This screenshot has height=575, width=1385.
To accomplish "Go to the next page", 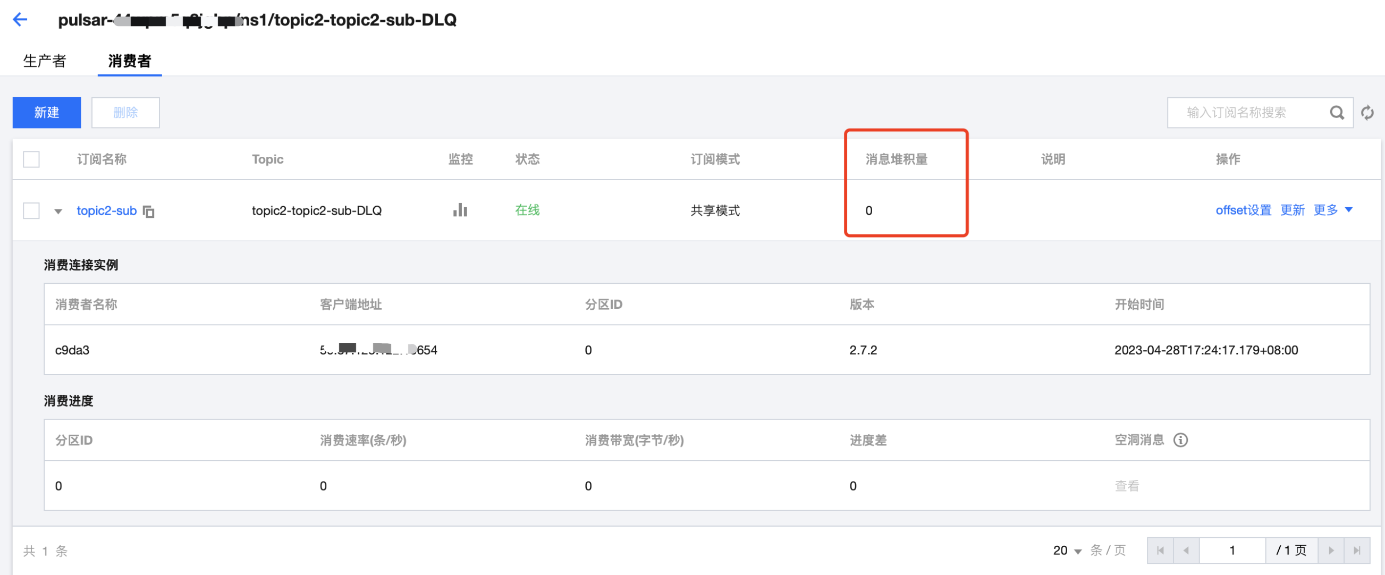I will pyautogui.click(x=1331, y=550).
